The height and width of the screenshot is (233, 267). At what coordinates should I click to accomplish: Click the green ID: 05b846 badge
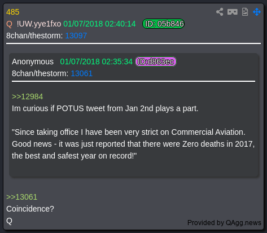[x=163, y=24]
